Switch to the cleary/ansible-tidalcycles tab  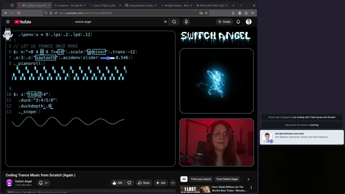140,5
